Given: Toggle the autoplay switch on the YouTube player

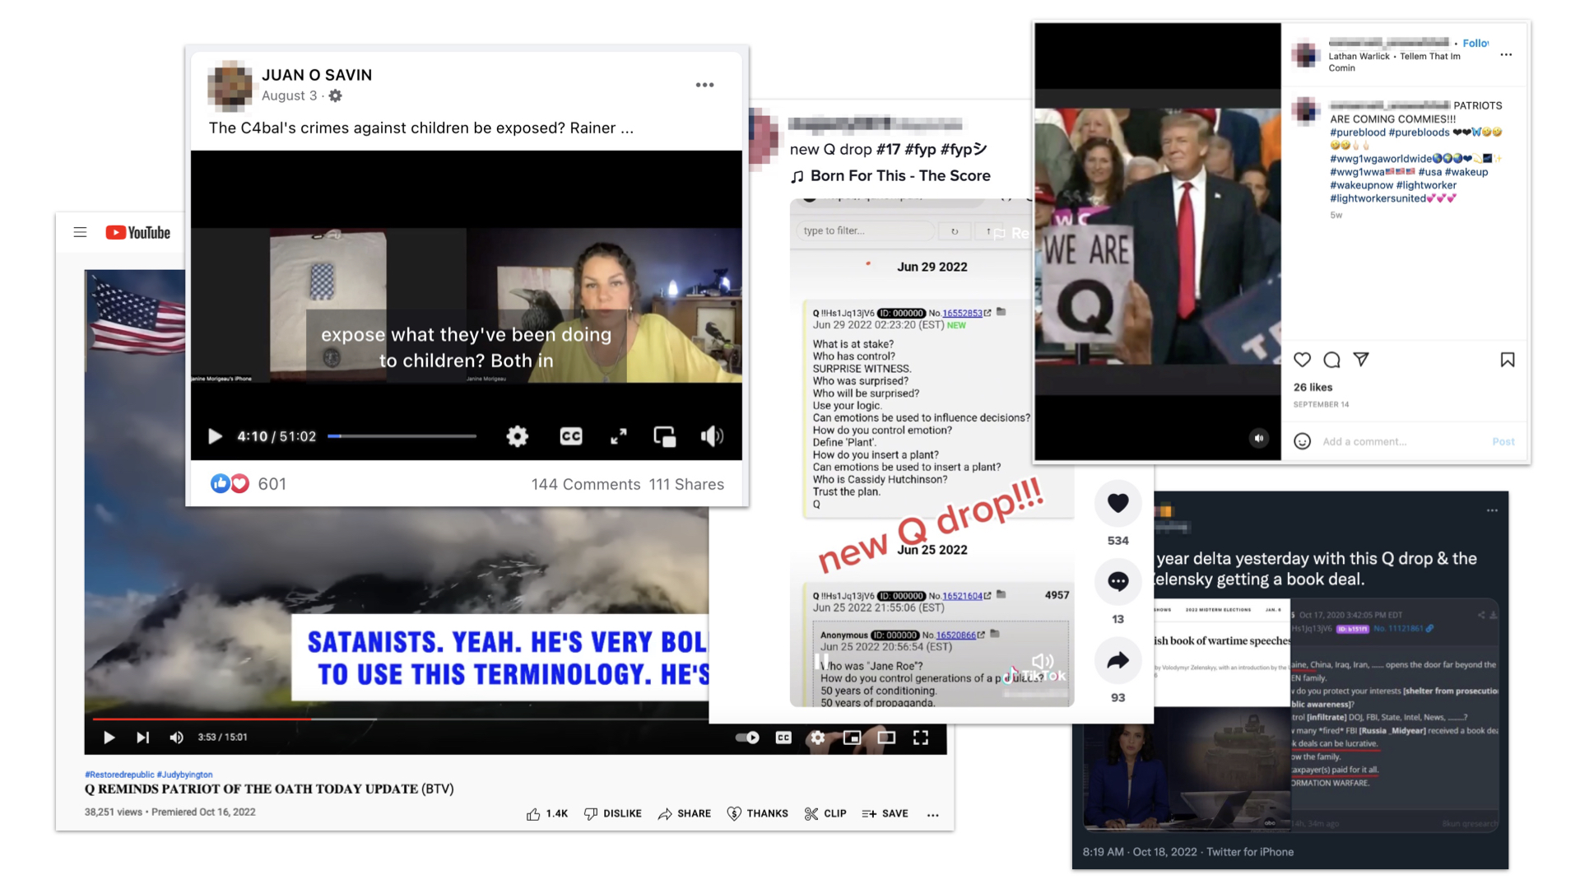Looking at the screenshot, I should [x=747, y=738].
